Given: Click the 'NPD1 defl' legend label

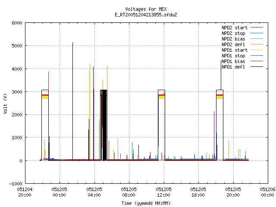Looking at the screenshot, I should click(x=233, y=67).
